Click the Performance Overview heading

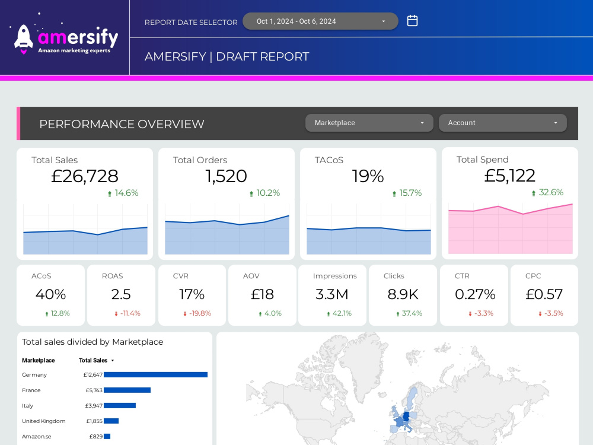point(122,124)
